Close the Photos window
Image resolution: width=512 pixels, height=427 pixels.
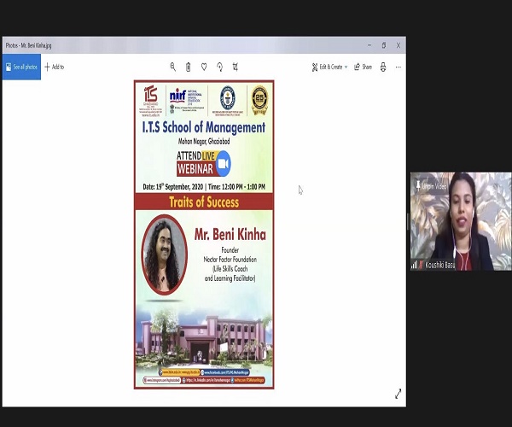coord(399,45)
